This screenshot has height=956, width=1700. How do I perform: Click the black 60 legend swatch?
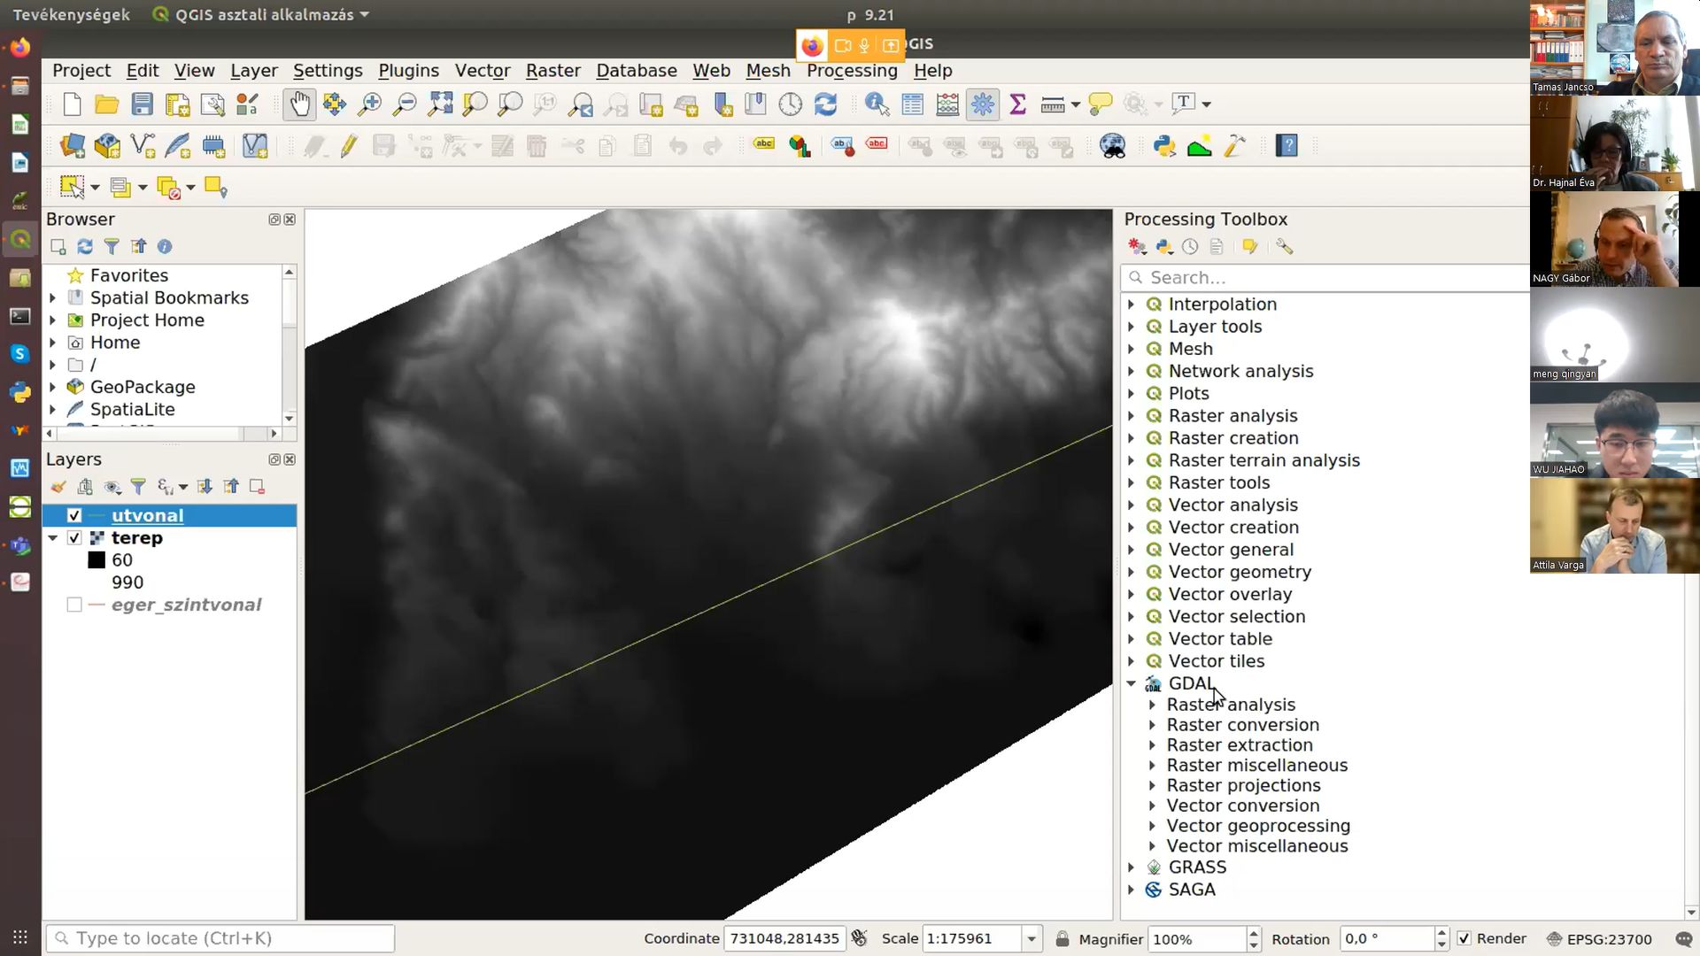pyautogui.click(x=97, y=560)
